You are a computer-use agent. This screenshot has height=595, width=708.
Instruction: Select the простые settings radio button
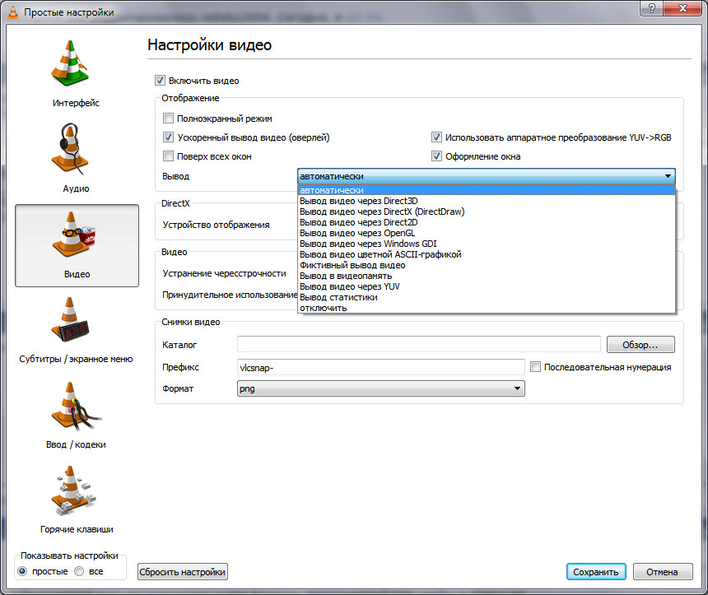22,571
